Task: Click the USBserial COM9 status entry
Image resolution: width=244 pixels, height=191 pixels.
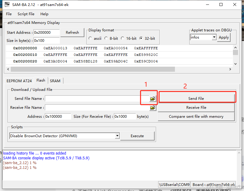Action: pos(174,185)
